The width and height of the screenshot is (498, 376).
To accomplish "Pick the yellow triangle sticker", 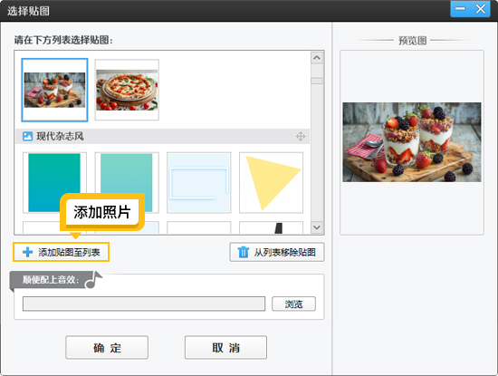I will point(271,183).
